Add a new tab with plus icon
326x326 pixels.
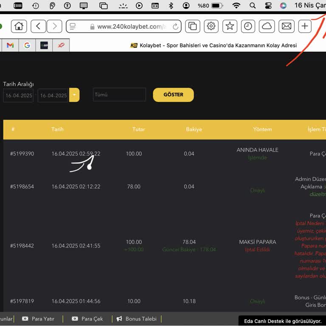point(305,26)
